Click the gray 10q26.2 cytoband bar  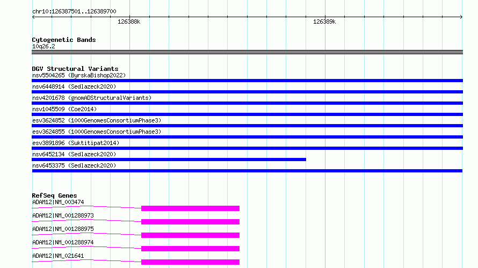point(247,52)
